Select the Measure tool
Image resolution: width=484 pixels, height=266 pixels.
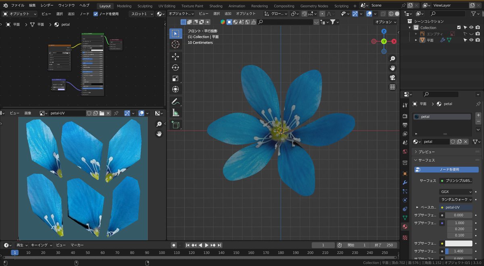click(x=175, y=112)
